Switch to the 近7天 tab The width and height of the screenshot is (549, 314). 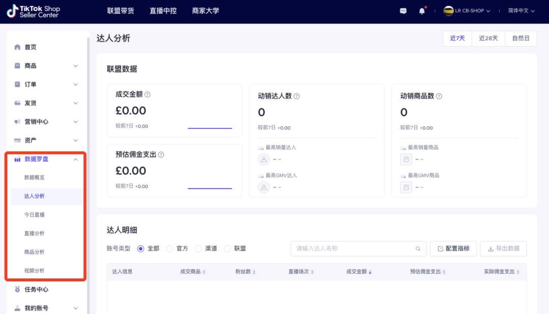click(x=457, y=38)
